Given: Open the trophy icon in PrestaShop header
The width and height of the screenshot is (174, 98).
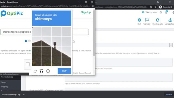Looking at the screenshot, I should 166,12.
